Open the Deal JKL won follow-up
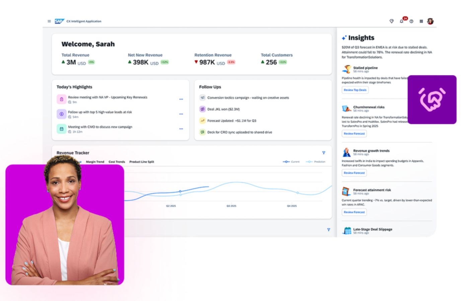Viewport: 462px width, 301px height. 223,109
